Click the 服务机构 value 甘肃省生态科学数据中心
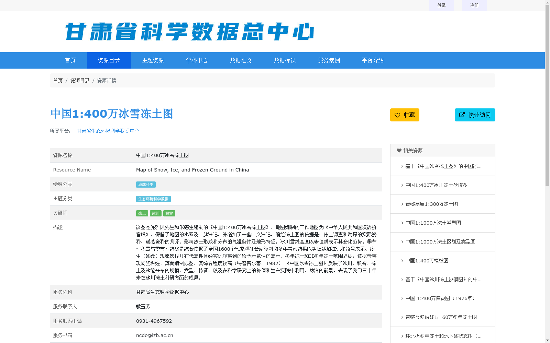Screen dimensions: 550x343 point(163,292)
